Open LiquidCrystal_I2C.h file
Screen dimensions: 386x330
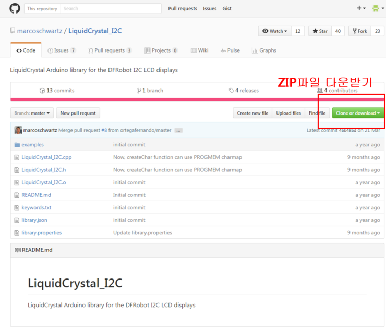click(44, 170)
